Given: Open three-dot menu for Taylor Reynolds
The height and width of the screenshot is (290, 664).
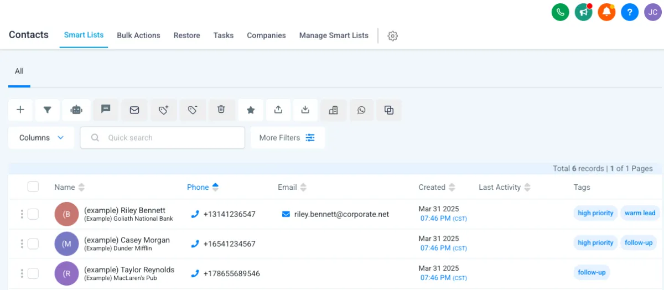Looking at the screenshot, I should (22, 273).
